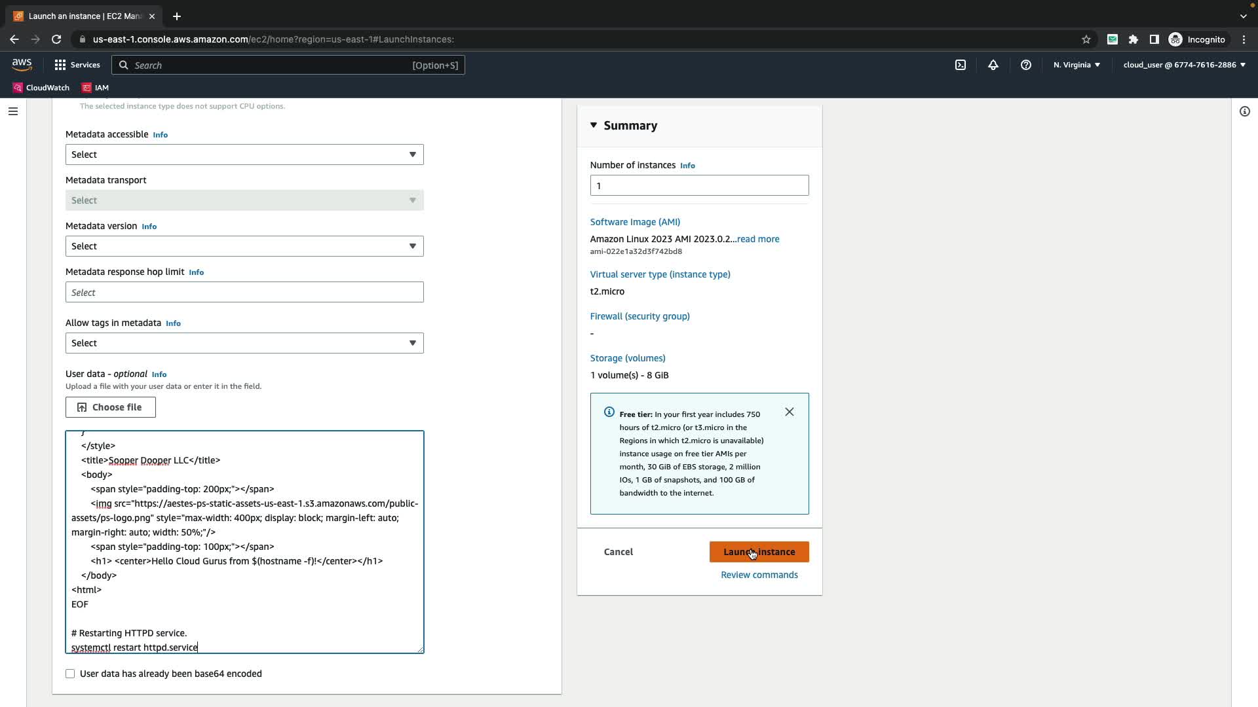Collapse the Summary panel triangle
Viewport: 1258px width, 707px height.
pyautogui.click(x=594, y=125)
